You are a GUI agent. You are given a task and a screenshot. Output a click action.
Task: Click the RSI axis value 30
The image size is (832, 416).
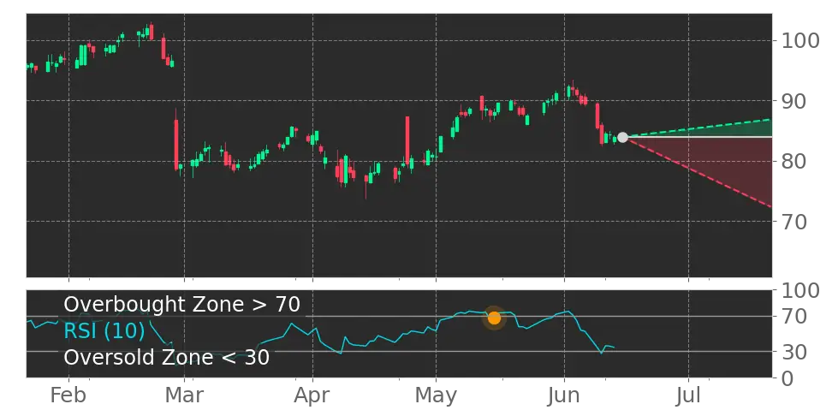[793, 351]
